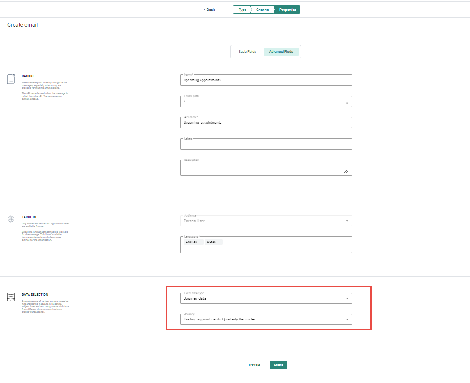Viewport: 470px width, 383px height.
Task: Select the Dutch language tag
Action: (x=211, y=242)
